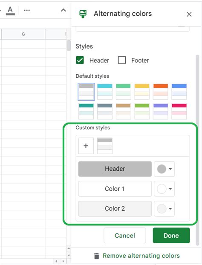The height and width of the screenshot is (265, 202).
Task: Open the Header color dropdown
Action: tap(164, 169)
